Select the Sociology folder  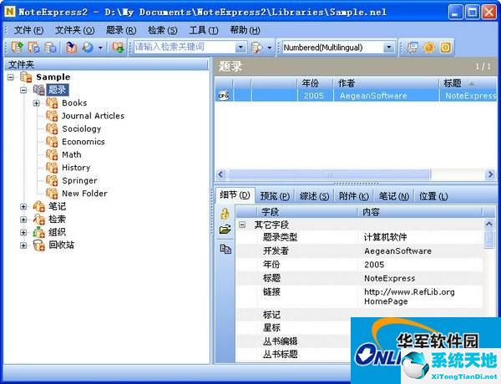point(82,129)
